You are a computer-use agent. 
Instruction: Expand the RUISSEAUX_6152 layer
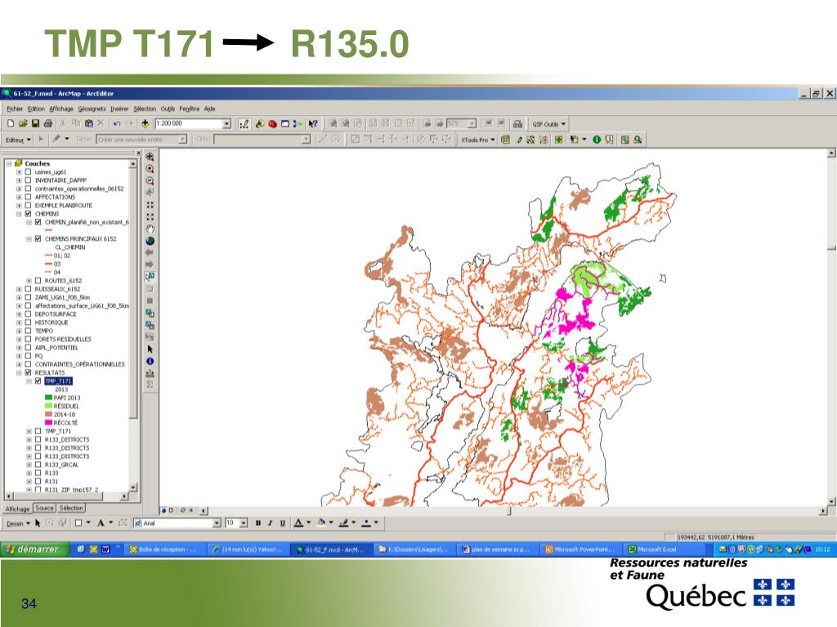20,288
